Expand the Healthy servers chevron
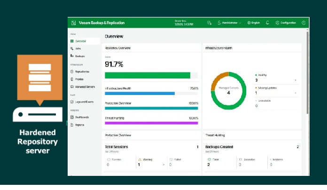Viewport: 327px width, 190px height. (296, 80)
